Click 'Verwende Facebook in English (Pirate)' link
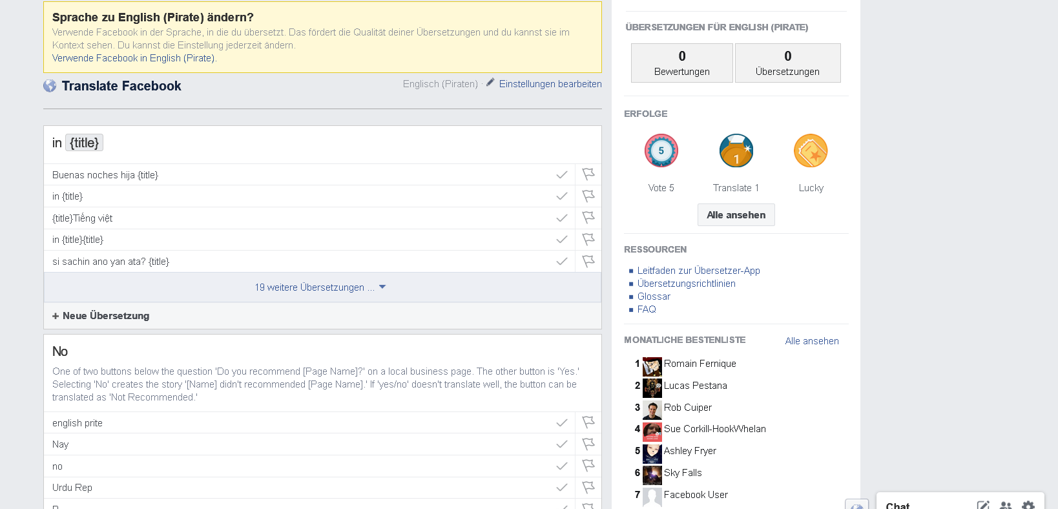The image size is (1058, 509). (134, 58)
